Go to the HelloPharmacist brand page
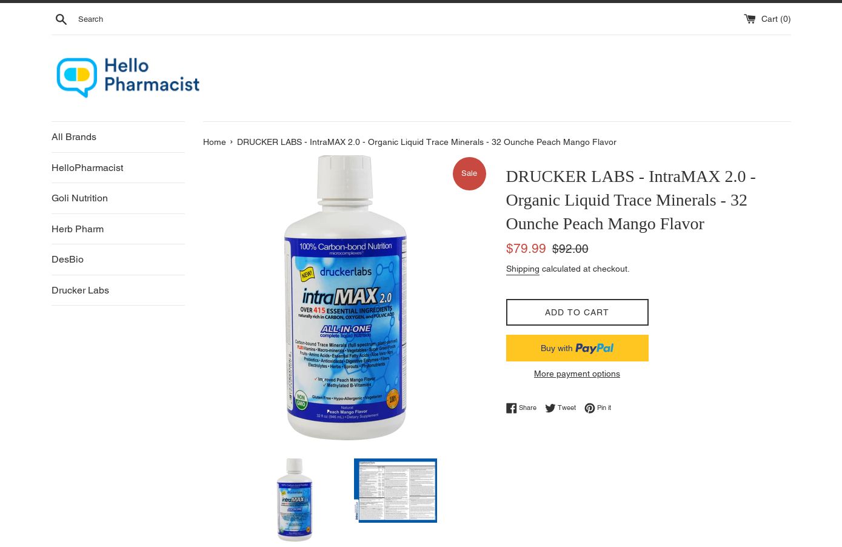 (87, 168)
